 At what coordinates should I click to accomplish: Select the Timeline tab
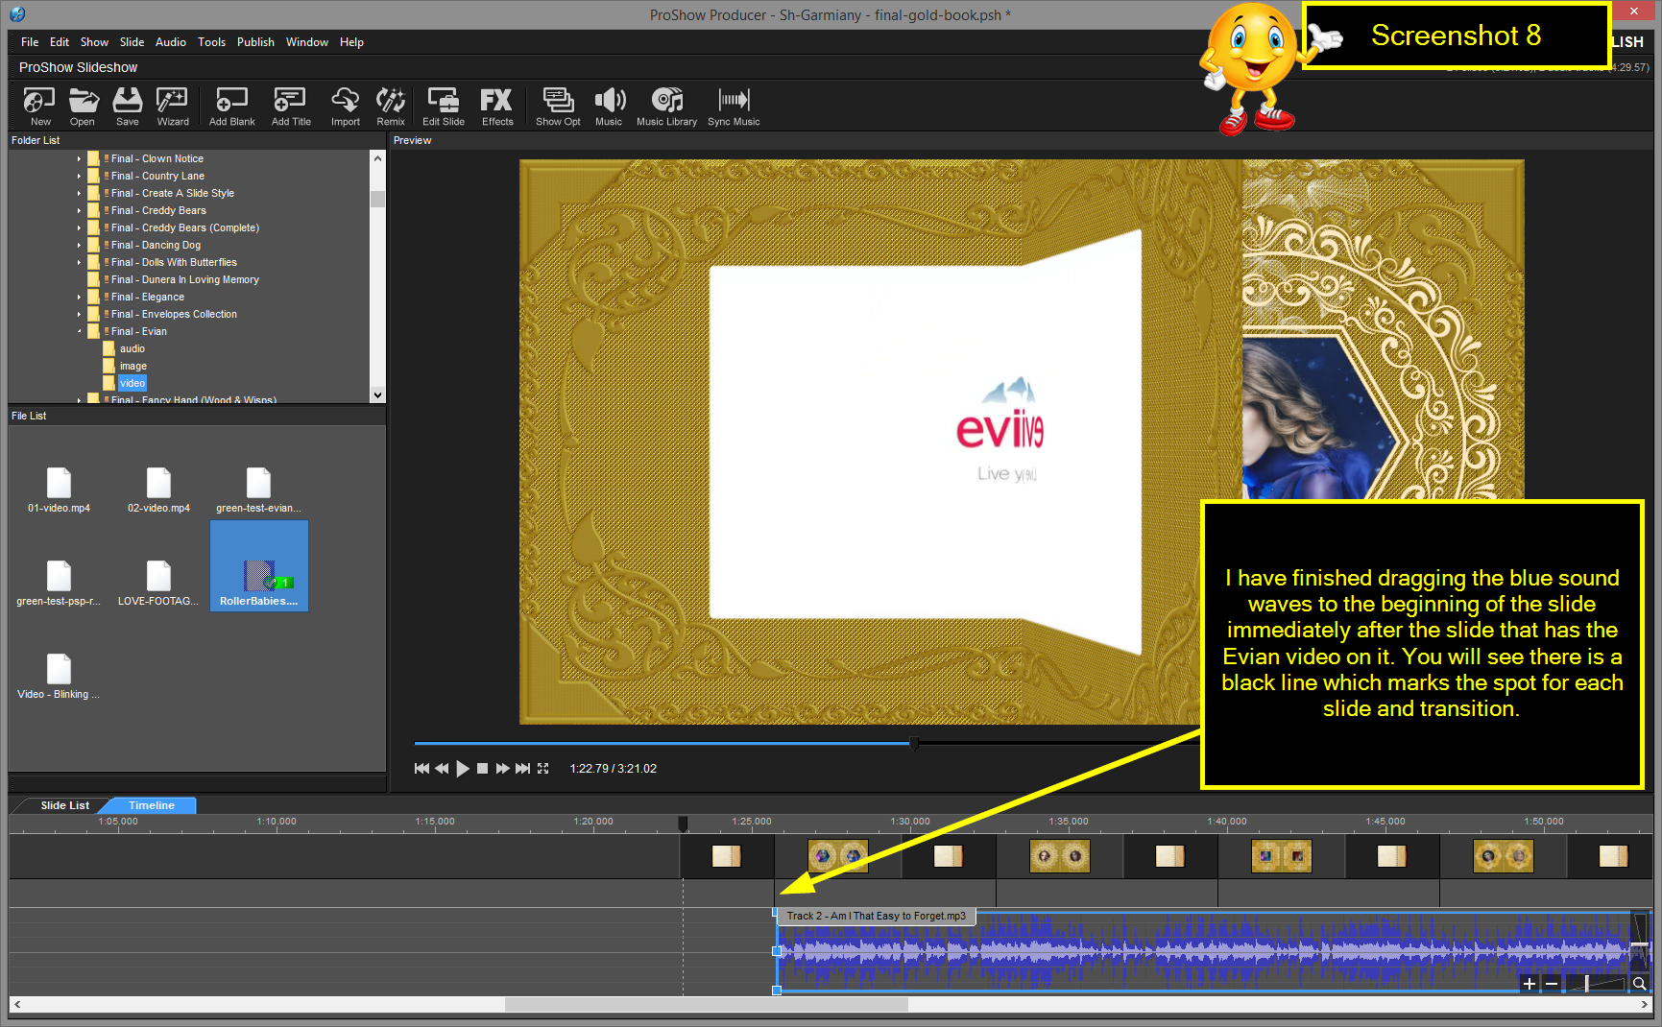pos(152,805)
